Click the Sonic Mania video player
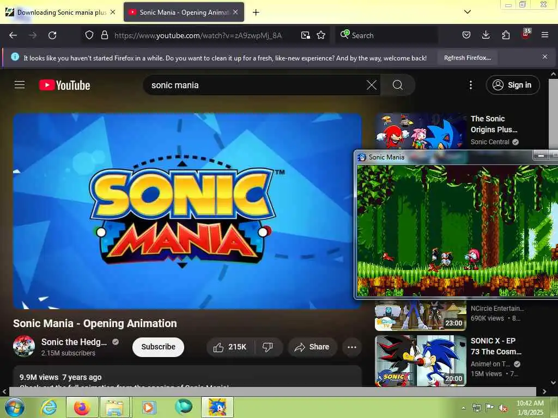Image resolution: width=558 pixels, height=418 pixels. coord(187,211)
